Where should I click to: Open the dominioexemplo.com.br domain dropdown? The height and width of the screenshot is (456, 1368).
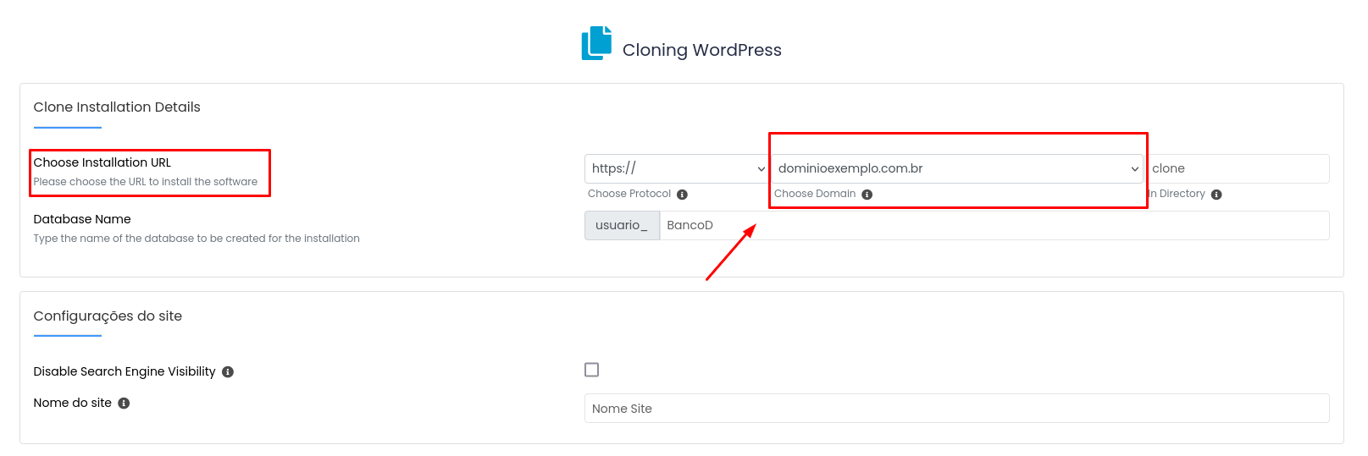click(957, 168)
